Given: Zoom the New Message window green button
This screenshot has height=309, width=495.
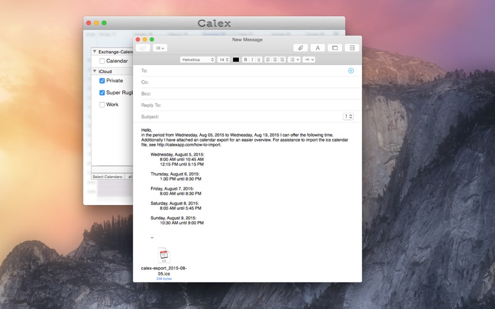Looking at the screenshot, I should [x=152, y=40].
